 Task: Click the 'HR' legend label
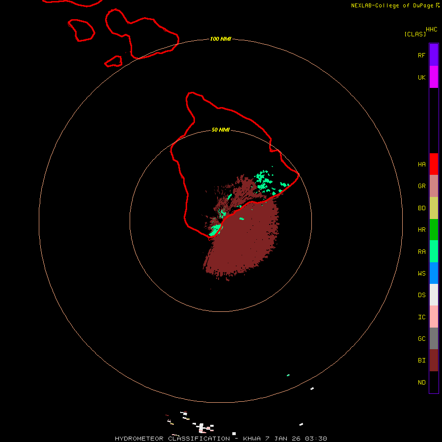coord(421,230)
